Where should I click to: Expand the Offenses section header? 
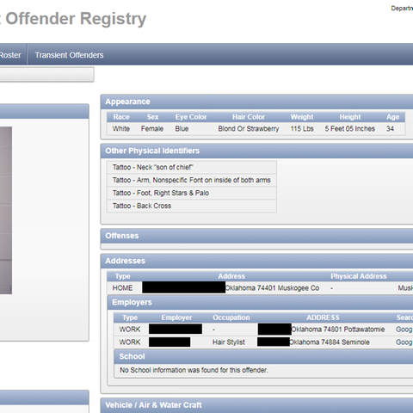[256, 236]
